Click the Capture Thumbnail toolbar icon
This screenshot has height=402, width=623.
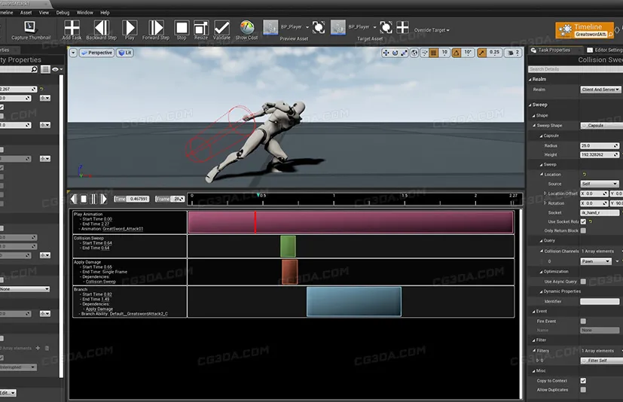pyautogui.click(x=30, y=27)
